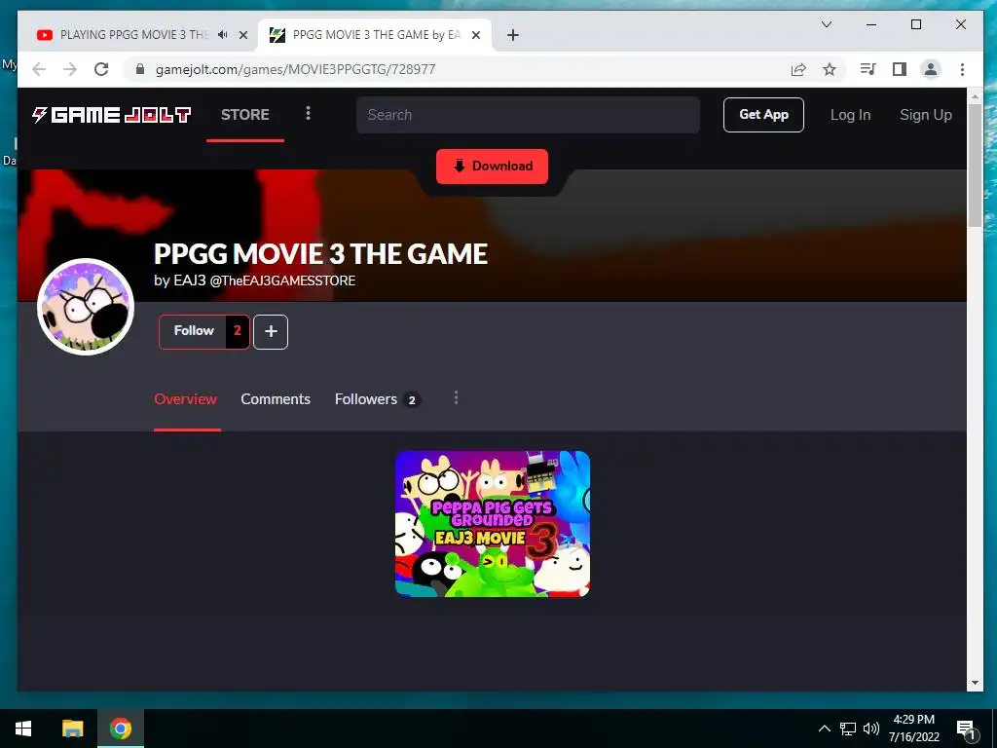Close the PPGG MOVIE 3 Game Jolt tab
Screen dimensions: 997x748
[x=475, y=35]
